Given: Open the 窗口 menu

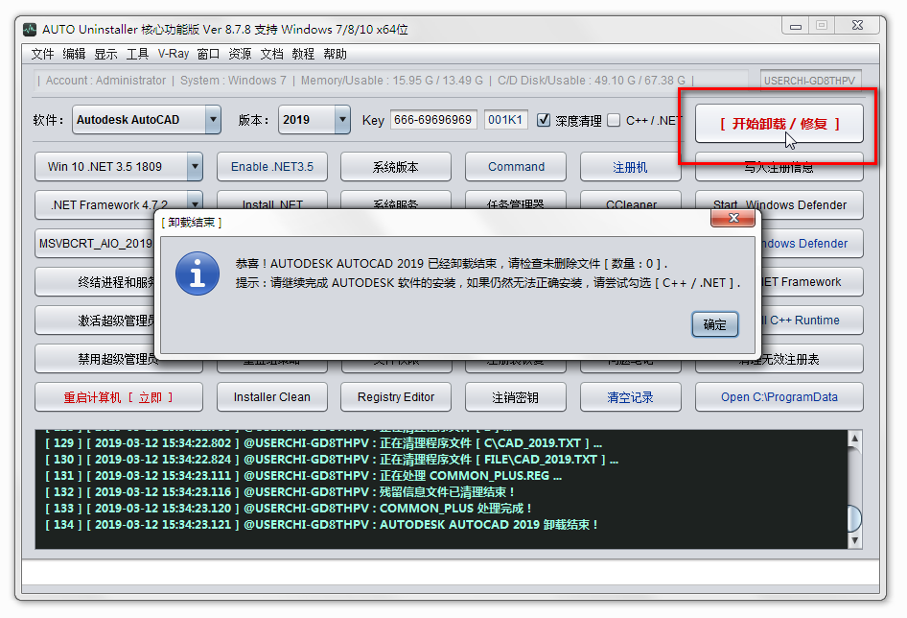Looking at the screenshot, I should click(208, 54).
